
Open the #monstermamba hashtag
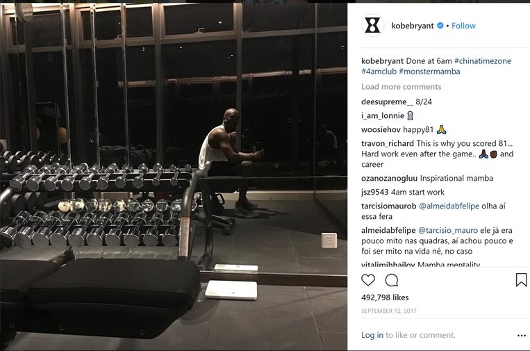(429, 72)
